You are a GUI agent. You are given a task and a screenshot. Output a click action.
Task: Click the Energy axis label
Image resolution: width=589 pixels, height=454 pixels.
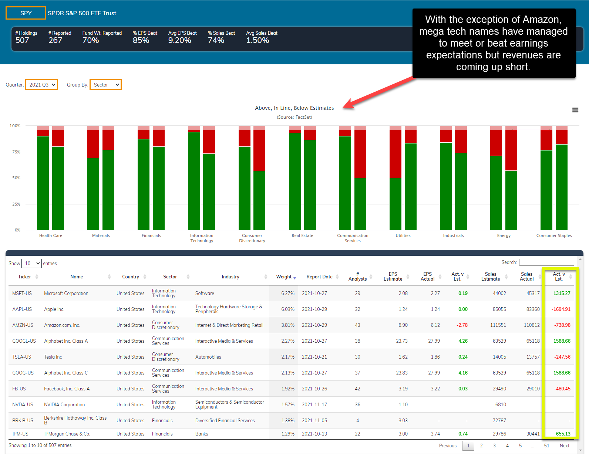tap(504, 236)
